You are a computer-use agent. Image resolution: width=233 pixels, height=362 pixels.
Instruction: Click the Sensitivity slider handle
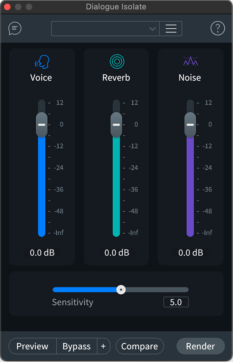point(121,290)
